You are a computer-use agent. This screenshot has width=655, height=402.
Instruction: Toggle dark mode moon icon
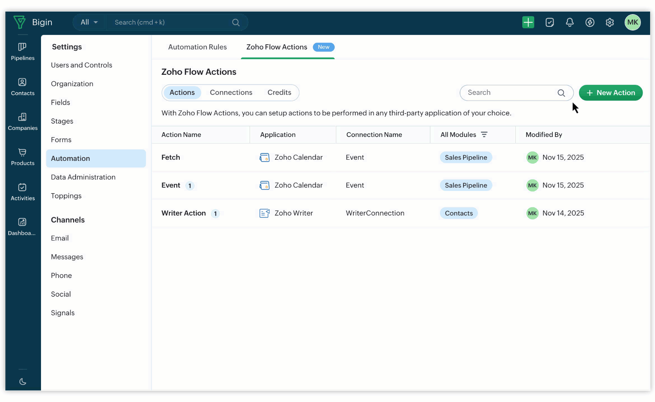pos(23,382)
